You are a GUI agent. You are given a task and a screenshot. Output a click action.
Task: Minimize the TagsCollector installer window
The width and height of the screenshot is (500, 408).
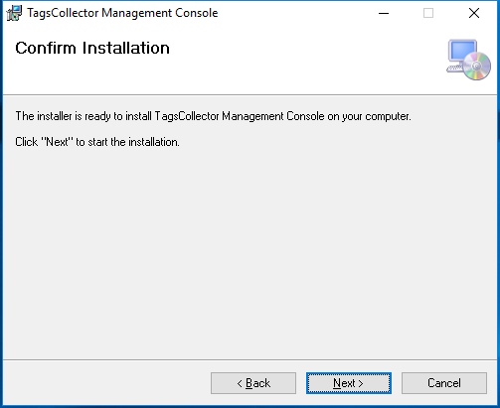(384, 13)
